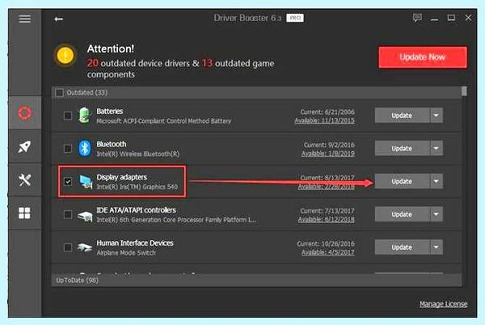Update the Batteries driver
This screenshot has height=325, width=485.
point(402,116)
